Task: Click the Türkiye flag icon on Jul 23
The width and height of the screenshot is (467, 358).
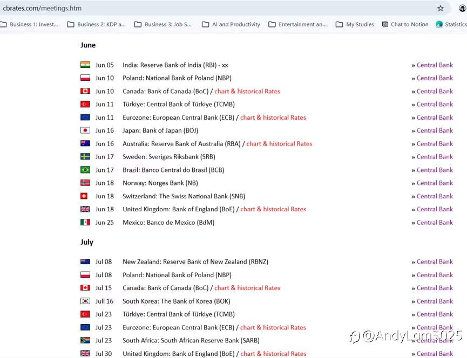Action: pos(85,314)
